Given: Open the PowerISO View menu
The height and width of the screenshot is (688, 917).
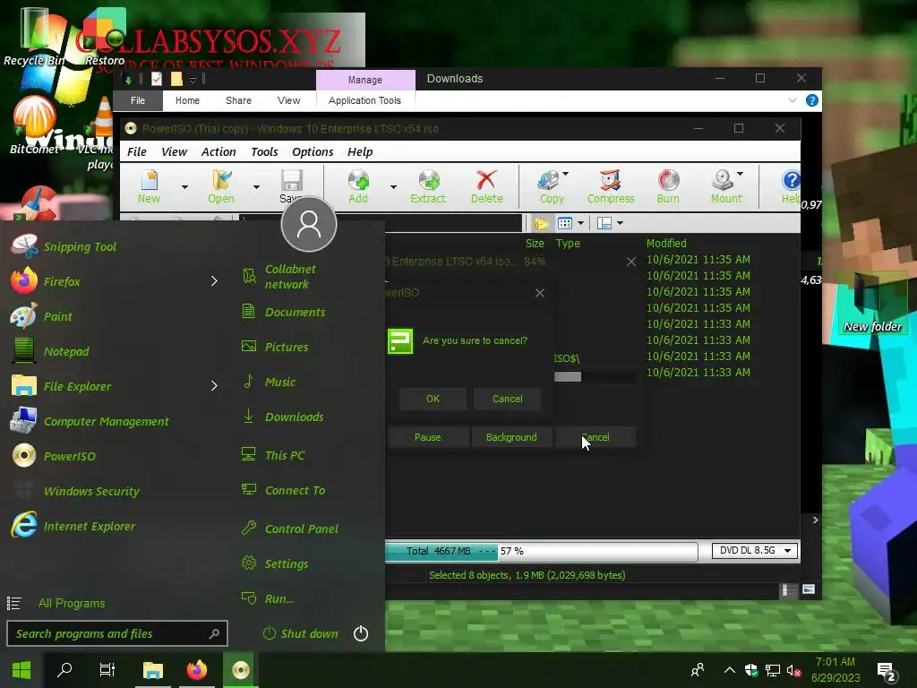Looking at the screenshot, I should point(174,151).
